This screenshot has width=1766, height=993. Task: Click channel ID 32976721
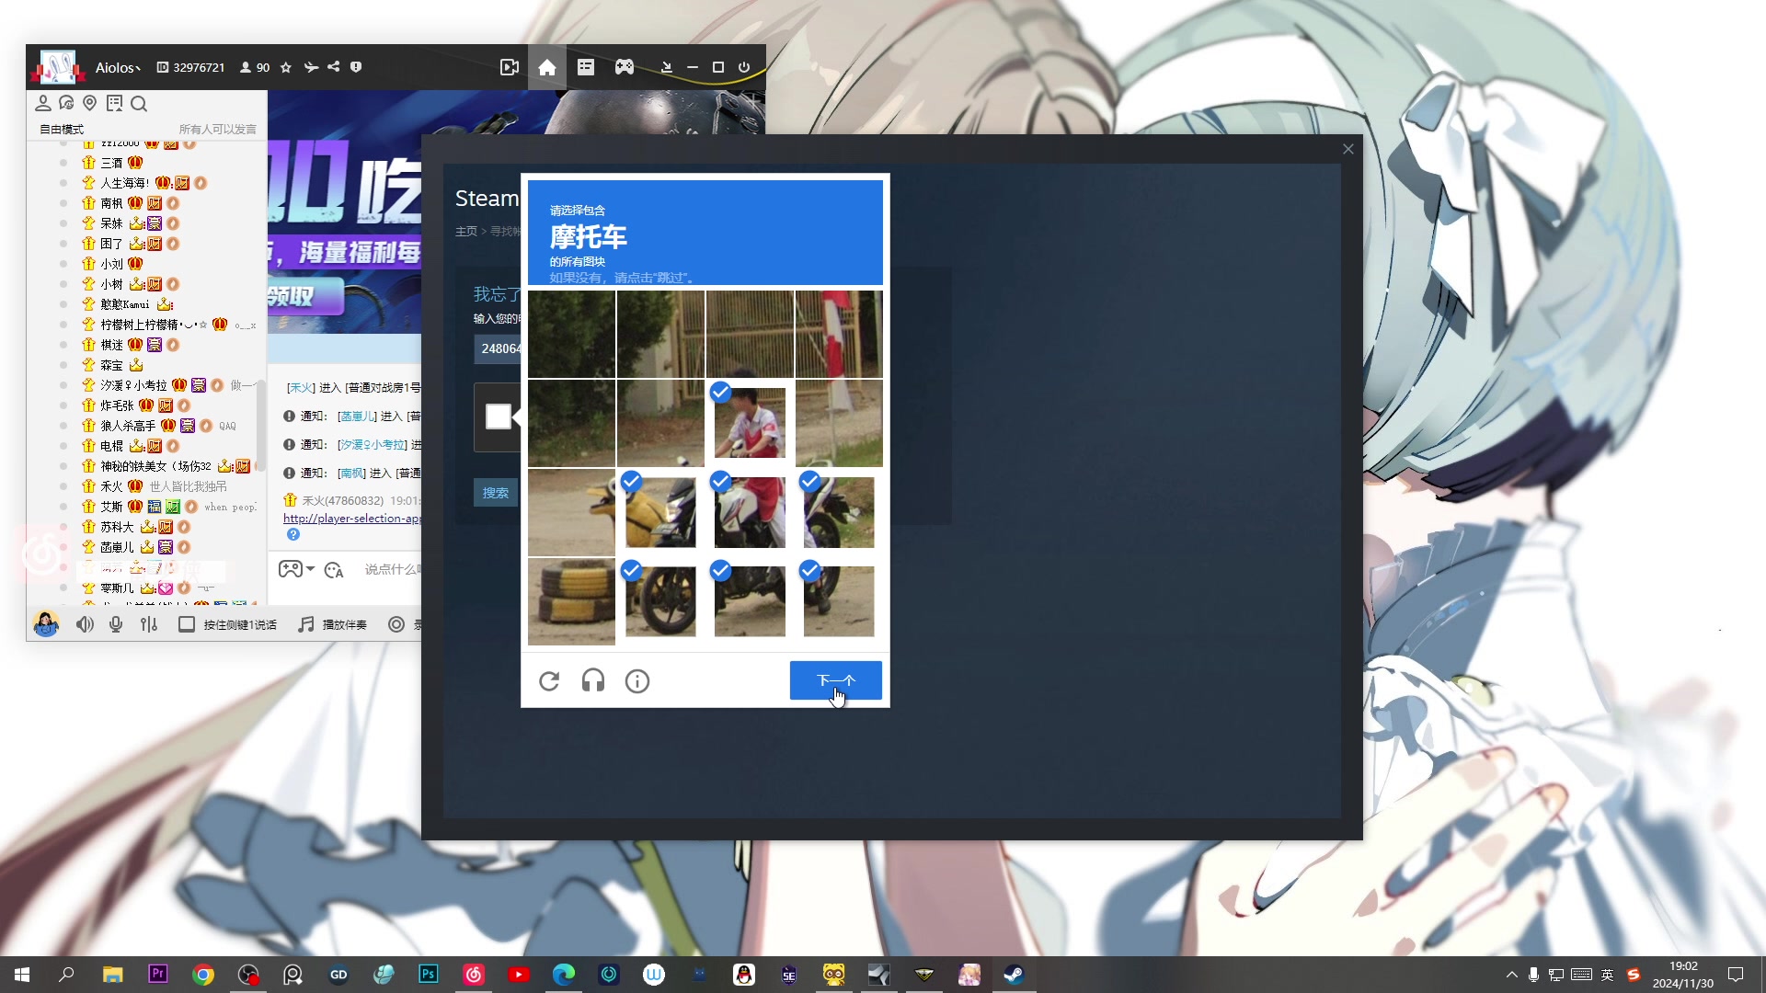191,67
